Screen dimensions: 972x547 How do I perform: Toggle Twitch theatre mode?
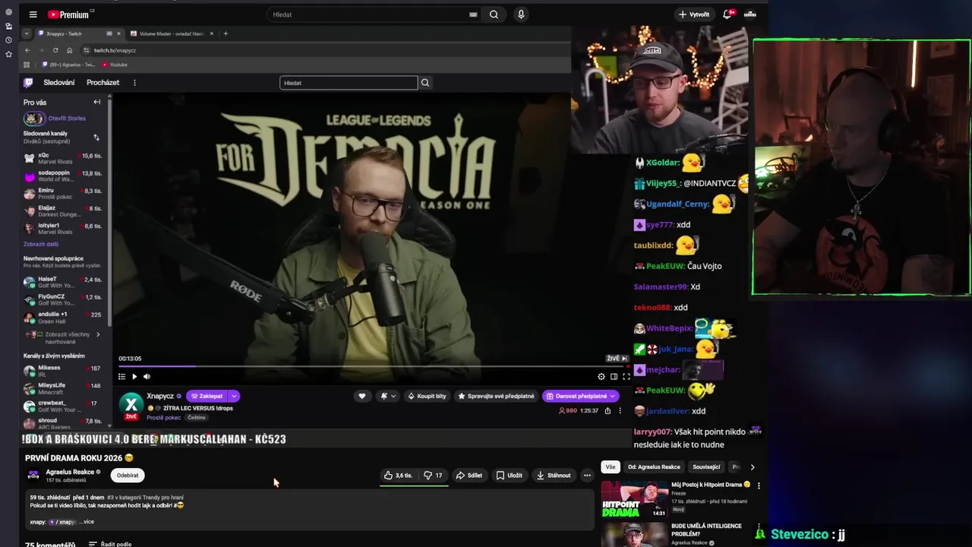pos(614,377)
